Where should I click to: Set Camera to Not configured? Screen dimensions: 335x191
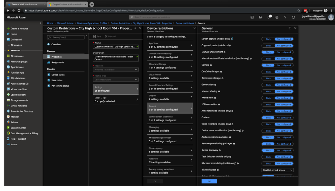tap(284, 65)
